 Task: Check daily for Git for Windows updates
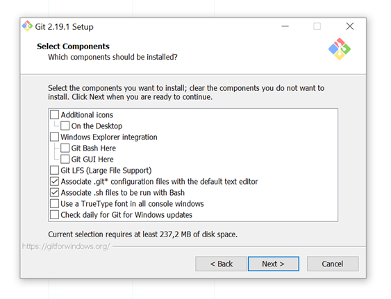(x=54, y=215)
